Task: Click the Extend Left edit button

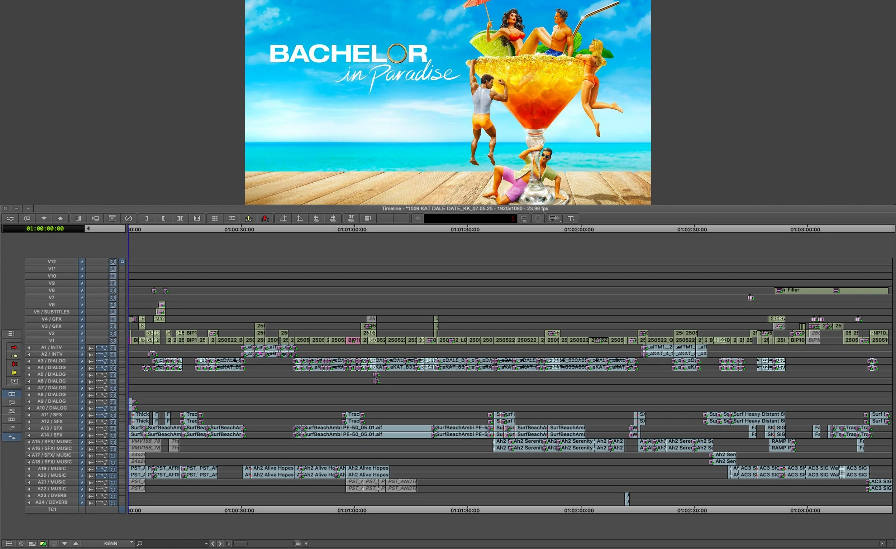Action: pyautogui.click(x=316, y=218)
